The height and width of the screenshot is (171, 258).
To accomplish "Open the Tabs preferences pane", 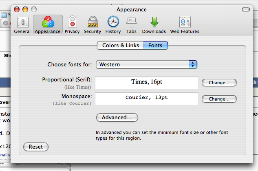I will (x=131, y=25).
